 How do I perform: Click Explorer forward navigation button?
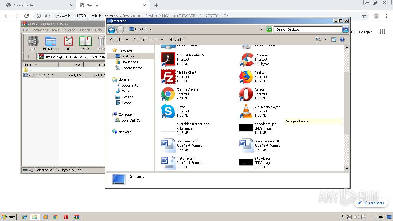[120, 29]
